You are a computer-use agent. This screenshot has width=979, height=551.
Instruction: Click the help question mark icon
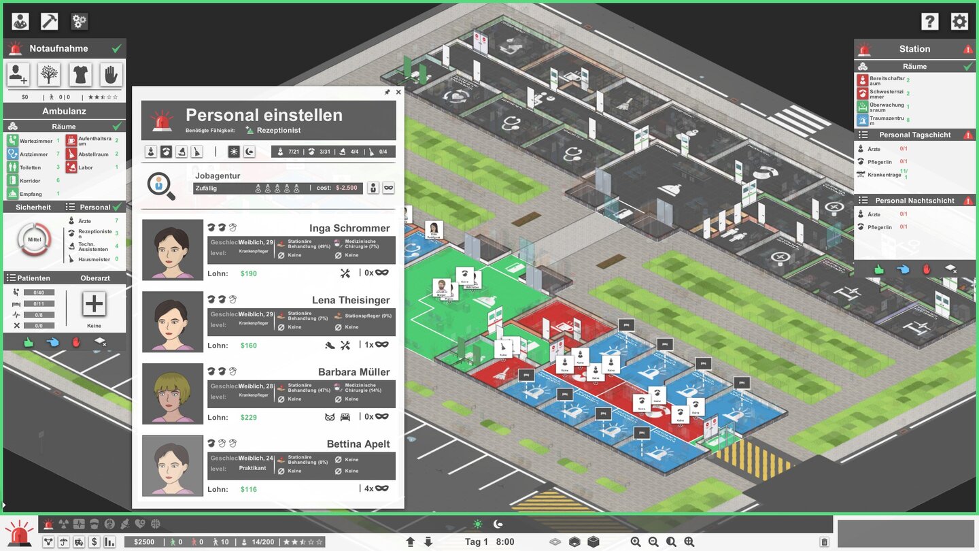click(x=929, y=21)
